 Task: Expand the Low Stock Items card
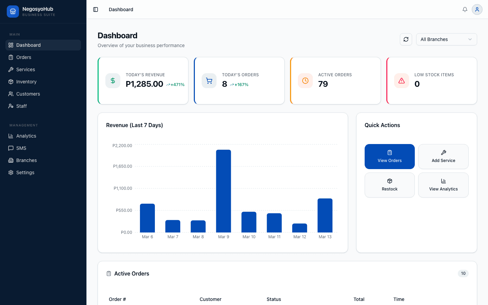click(x=431, y=81)
